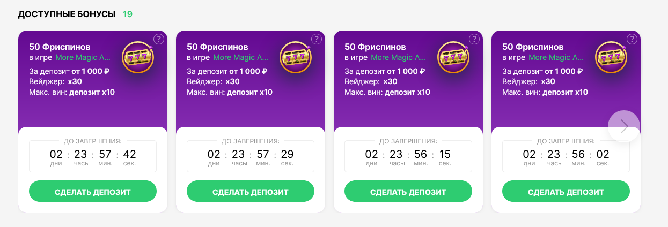Screen dimensions: 668x227
Task: Click the Доступные бонусы heading
Action: point(67,14)
